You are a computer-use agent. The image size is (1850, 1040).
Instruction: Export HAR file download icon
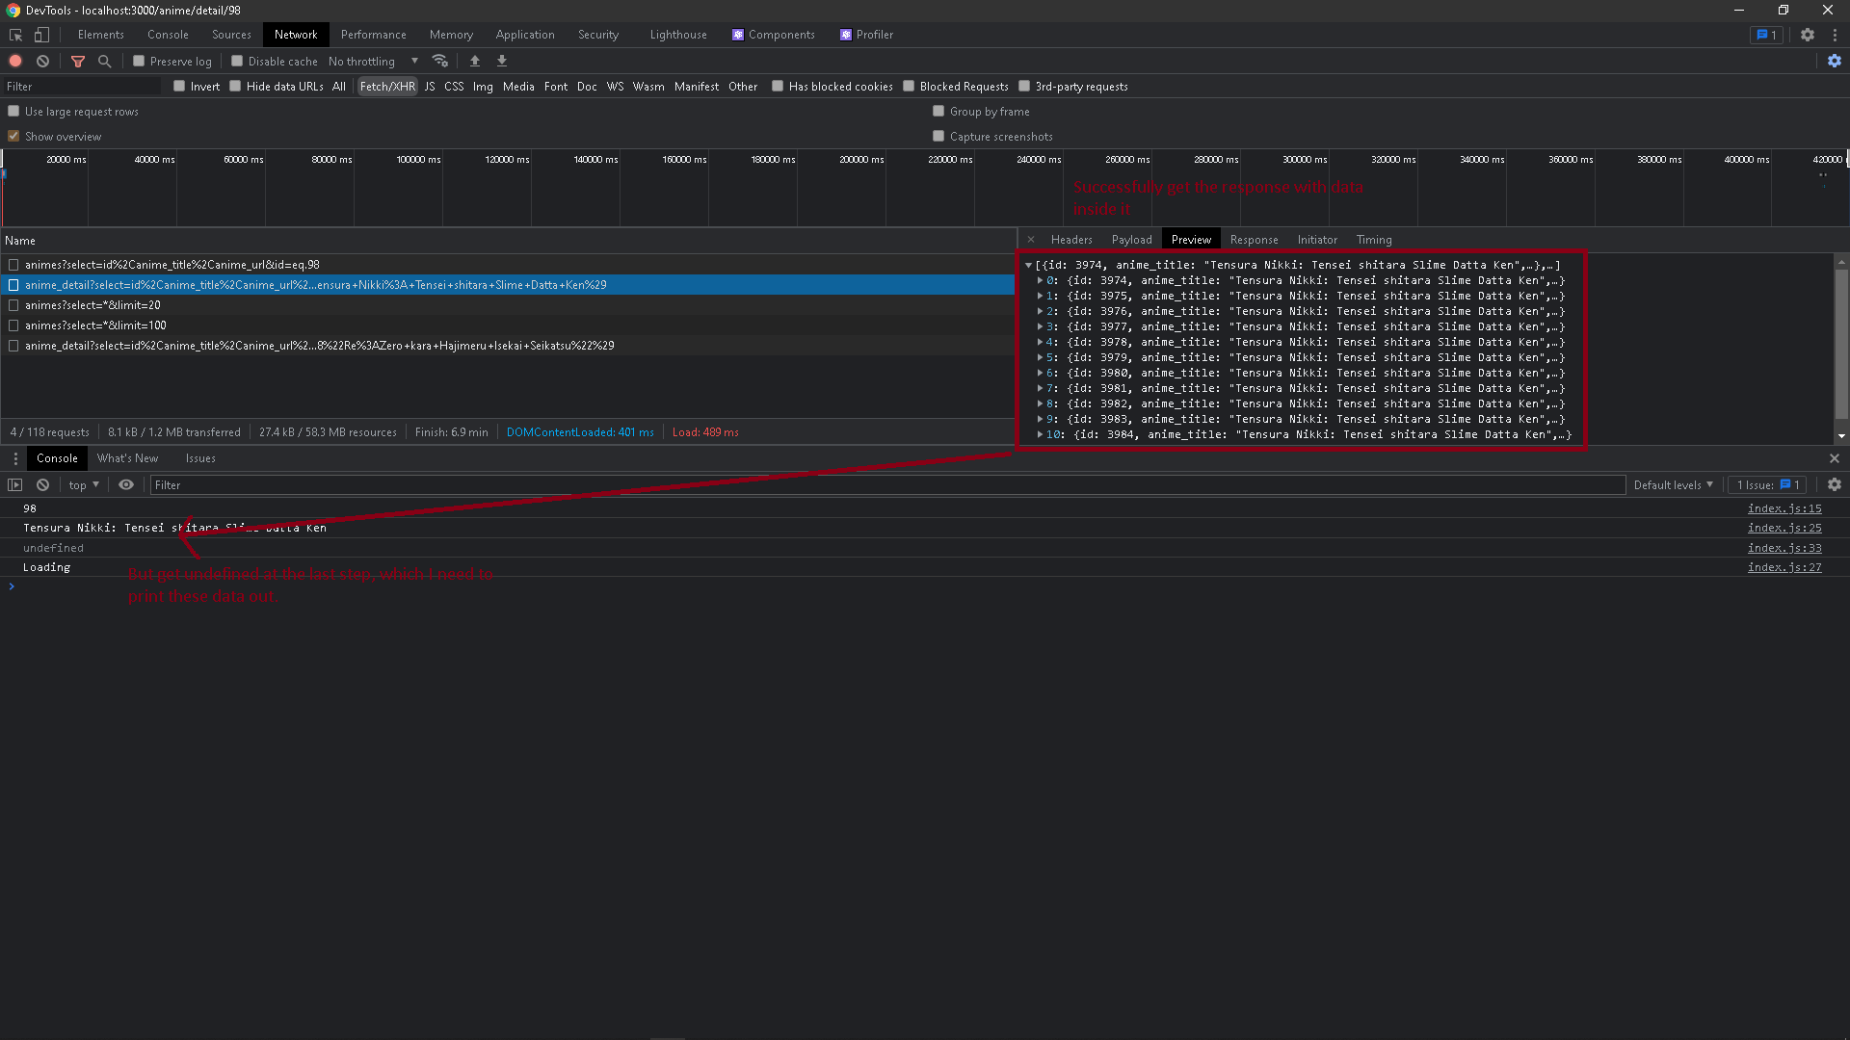click(502, 61)
